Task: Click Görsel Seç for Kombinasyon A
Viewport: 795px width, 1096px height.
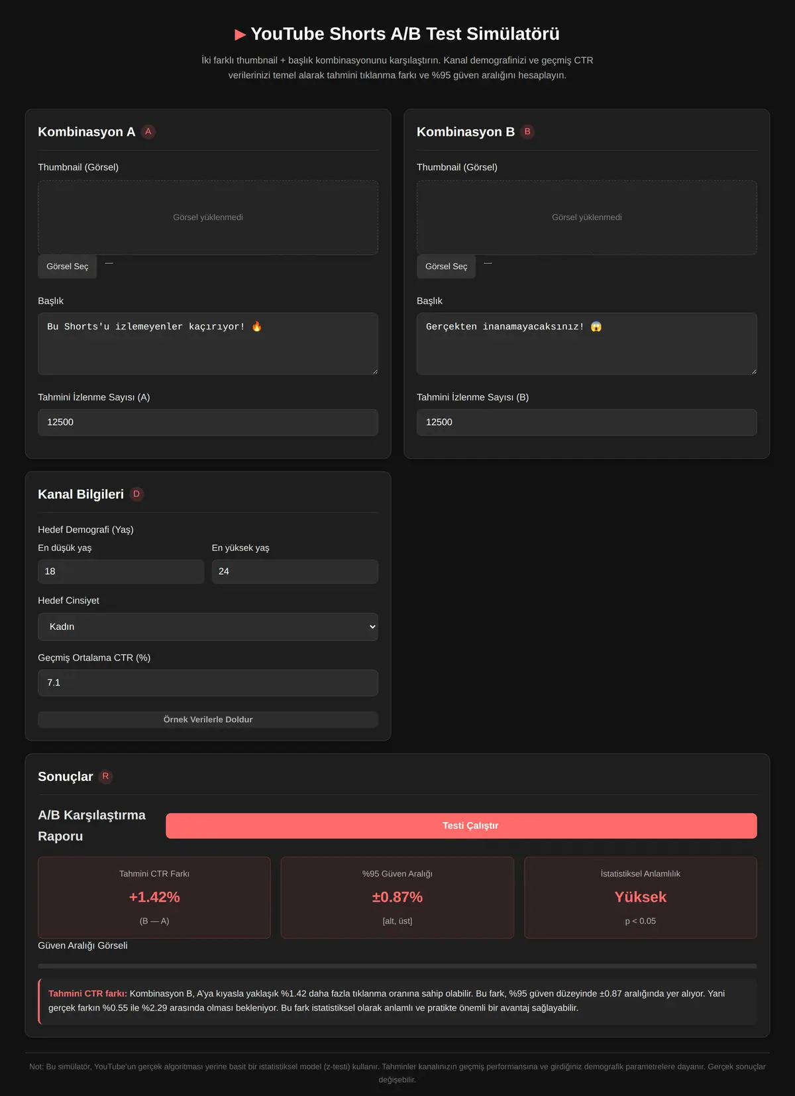Action: [68, 267]
